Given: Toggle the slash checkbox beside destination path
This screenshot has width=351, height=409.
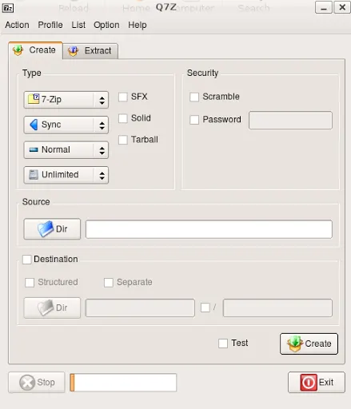Looking at the screenshot, I should 205,308.
